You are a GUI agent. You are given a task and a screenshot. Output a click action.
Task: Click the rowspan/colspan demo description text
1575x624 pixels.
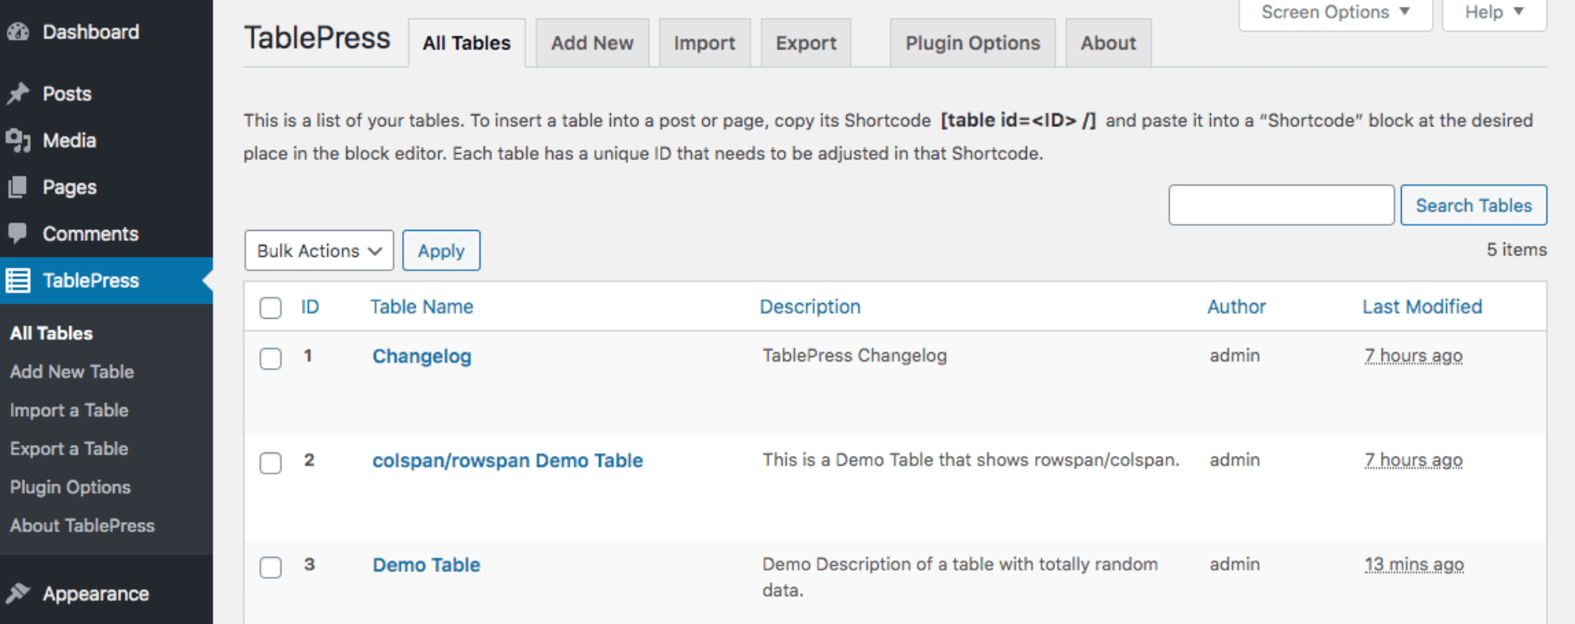pos(971,459)
